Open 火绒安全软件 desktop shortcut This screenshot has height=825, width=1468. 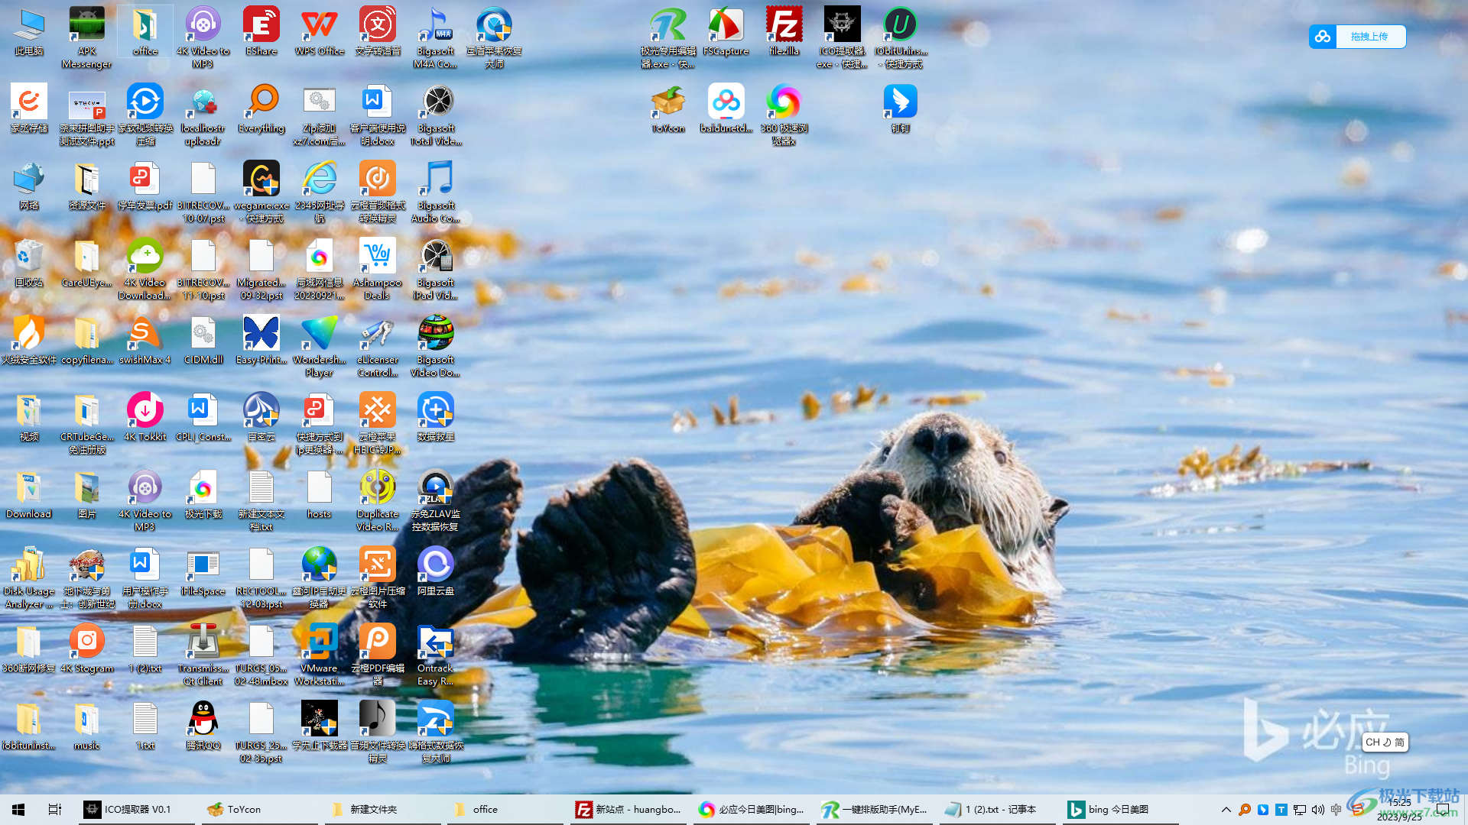(x=28, y=339)
